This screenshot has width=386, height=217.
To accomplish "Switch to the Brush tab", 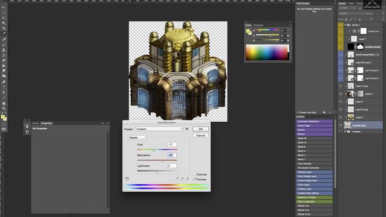I will (x=36, y=123).
